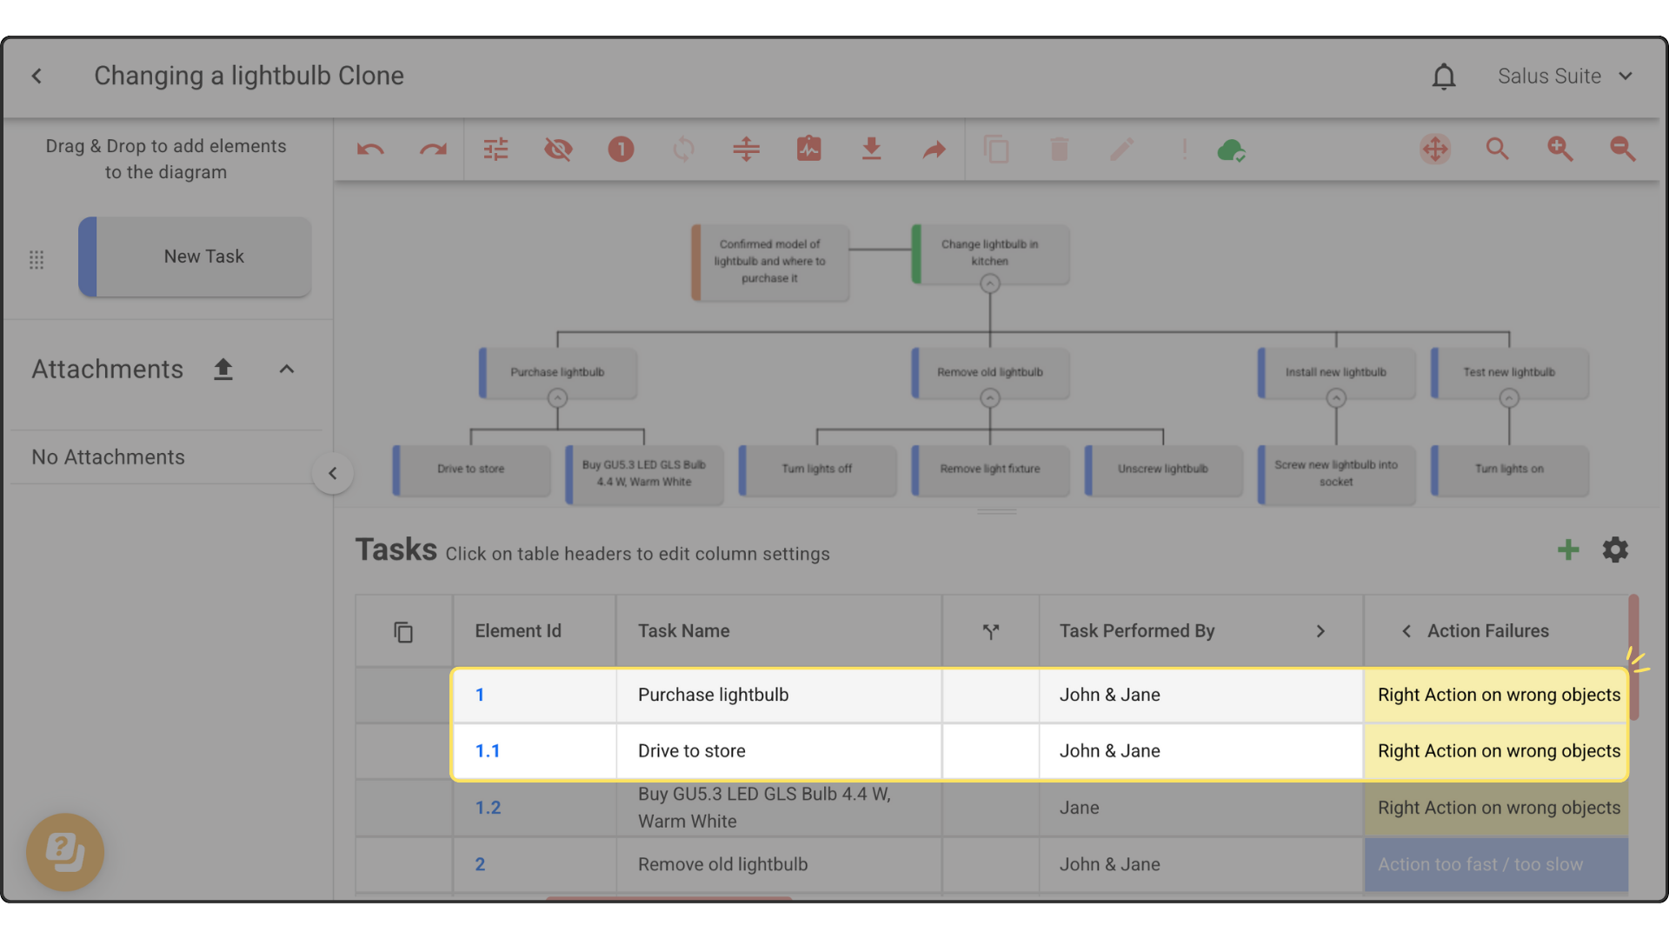
Task: Click yellow Action Failures cell for Drive to store
Action: point(1497,751)
